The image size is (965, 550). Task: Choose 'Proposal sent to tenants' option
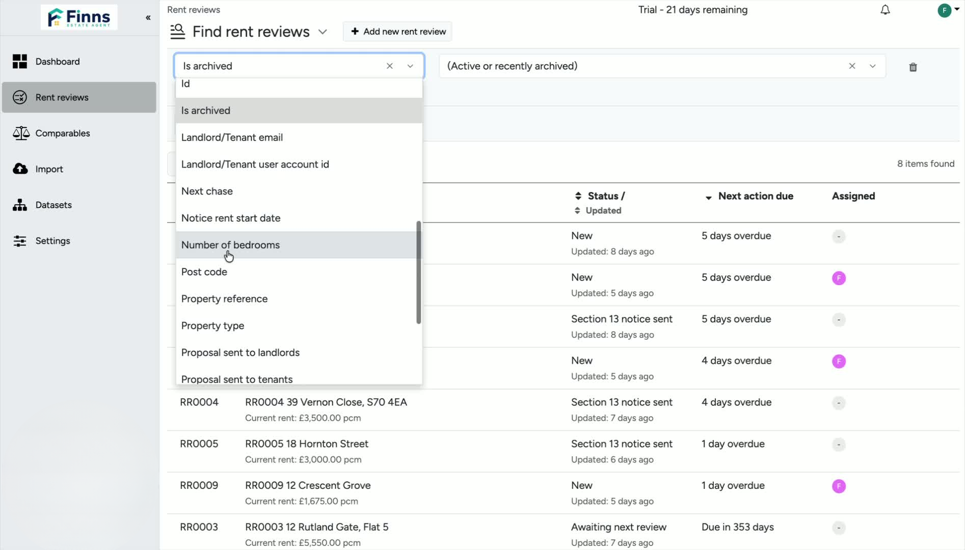[x=299, y=377]
